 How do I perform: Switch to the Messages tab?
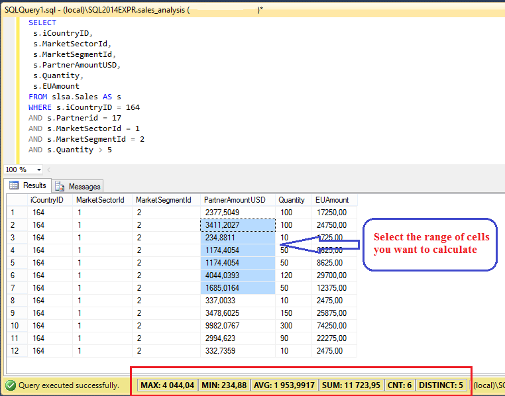(x=78, y=186)
